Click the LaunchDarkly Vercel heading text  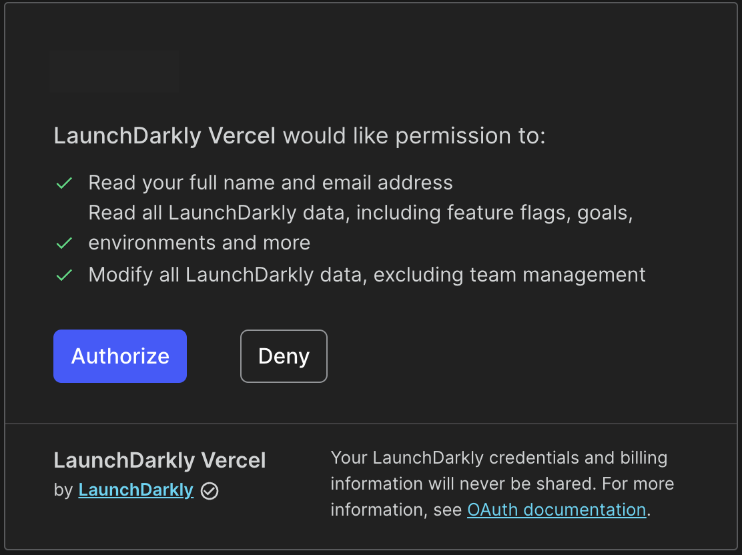click(x=165, y=135)
